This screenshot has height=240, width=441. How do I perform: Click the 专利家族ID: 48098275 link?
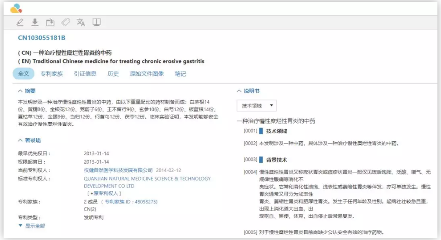(x=131, y=202)
